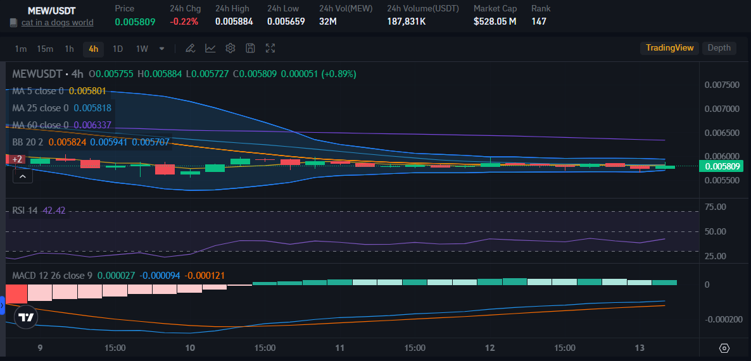The image size is (751, 361).
Task: Collapse the indicator legend with up chevron
Action: coord(23,176)
